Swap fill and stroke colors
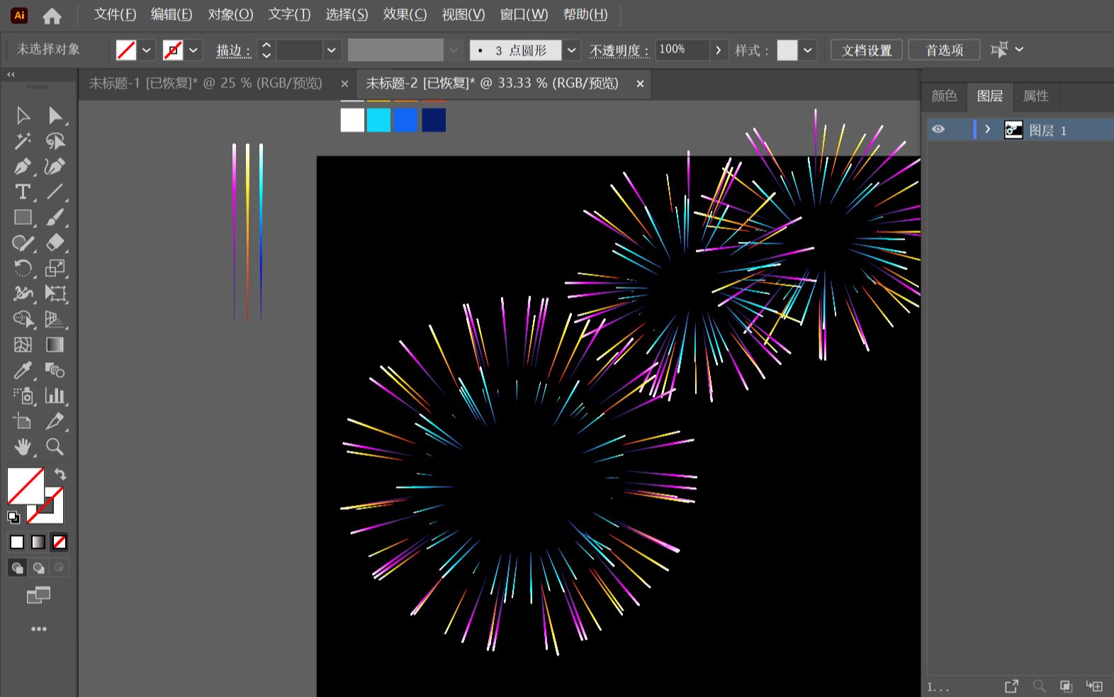 [60, 474]
